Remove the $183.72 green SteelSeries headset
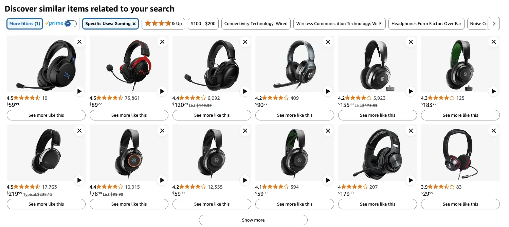The width and height of the screenshot is (509, 227). (493, 42)
